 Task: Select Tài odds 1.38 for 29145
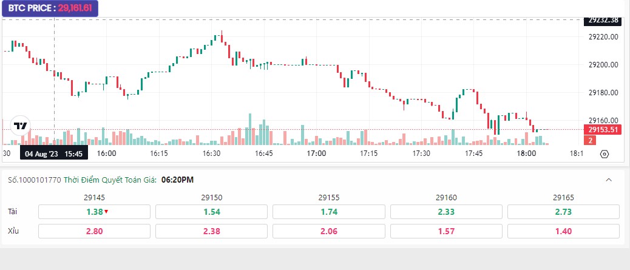[x=95, y=212]
